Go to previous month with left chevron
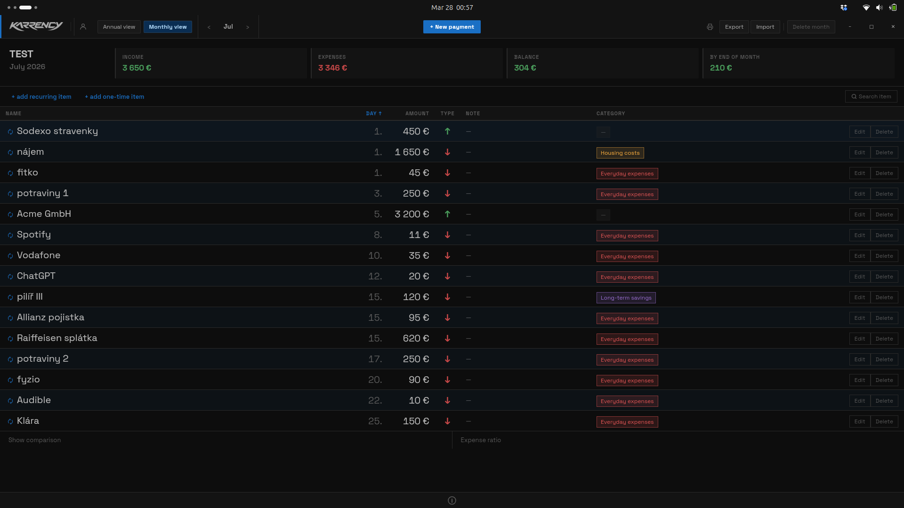The width and height of the screenshot is (904, 508). [x=209, y=27]
